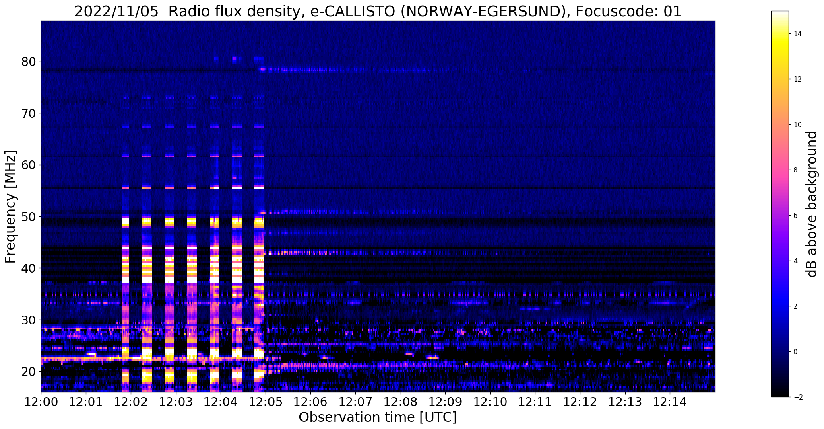Screen dimensions: 824x429
Task: Click the 12:00 time tick label
Action: point(41,402)
